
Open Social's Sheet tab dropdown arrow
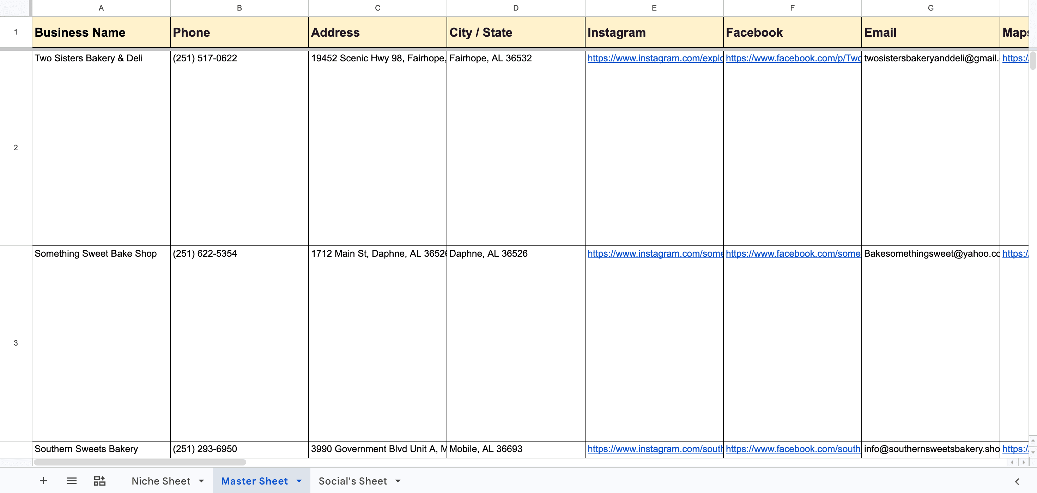(x=398, y=481)
